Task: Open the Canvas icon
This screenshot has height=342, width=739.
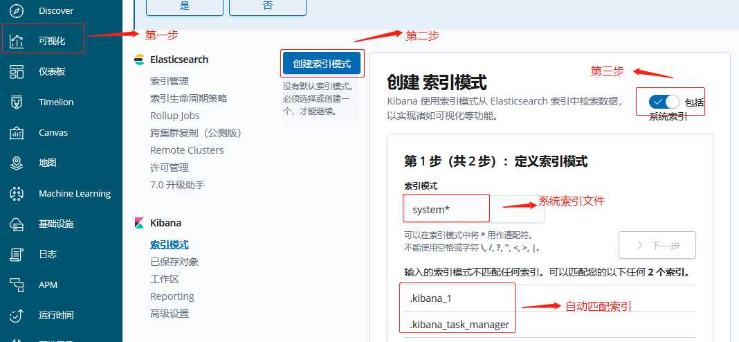Action: point(17,133)
